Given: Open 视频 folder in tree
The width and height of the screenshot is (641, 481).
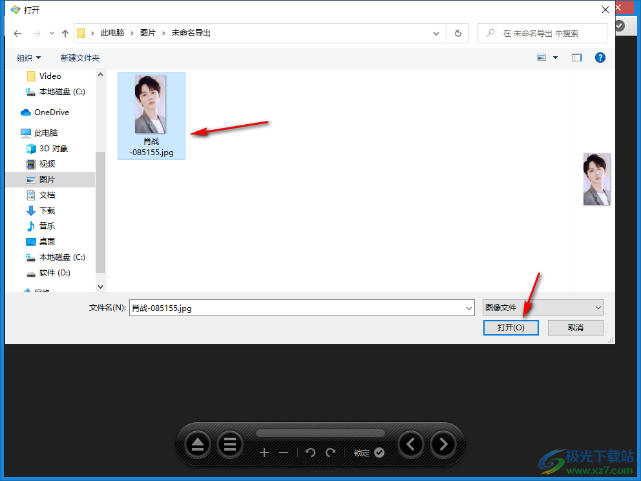Looking at the screenshot, I should tap(41, 164).
